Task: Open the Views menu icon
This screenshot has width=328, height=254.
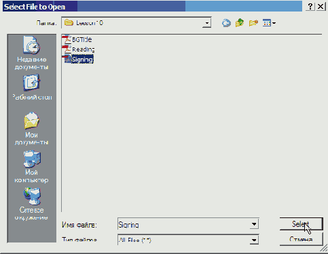Action: tap(269, 23)
